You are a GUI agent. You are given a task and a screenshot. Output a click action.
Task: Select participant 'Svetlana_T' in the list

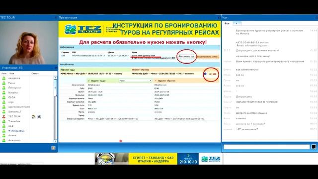coord(15,111)
